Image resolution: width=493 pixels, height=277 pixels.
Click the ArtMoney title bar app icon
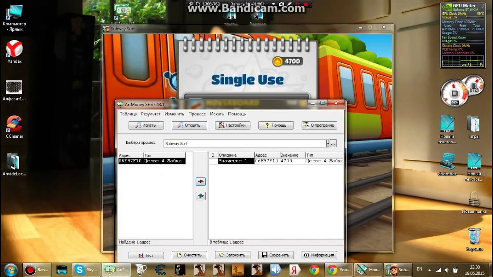coord(121,104)
